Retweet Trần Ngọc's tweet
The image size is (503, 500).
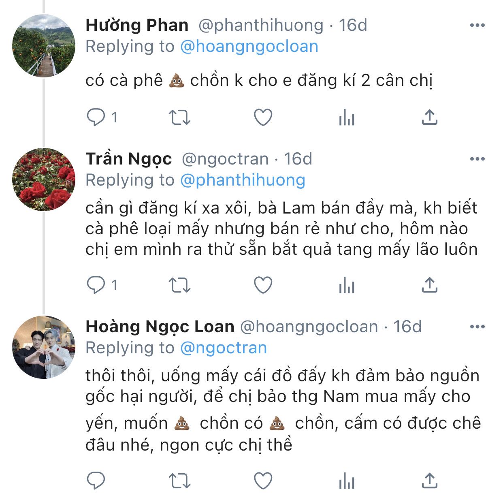coord(179,285)
